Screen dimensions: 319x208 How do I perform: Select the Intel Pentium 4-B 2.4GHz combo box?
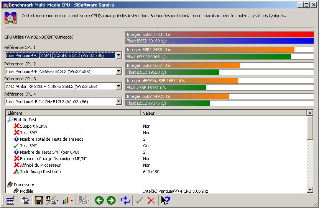(63, 101)
